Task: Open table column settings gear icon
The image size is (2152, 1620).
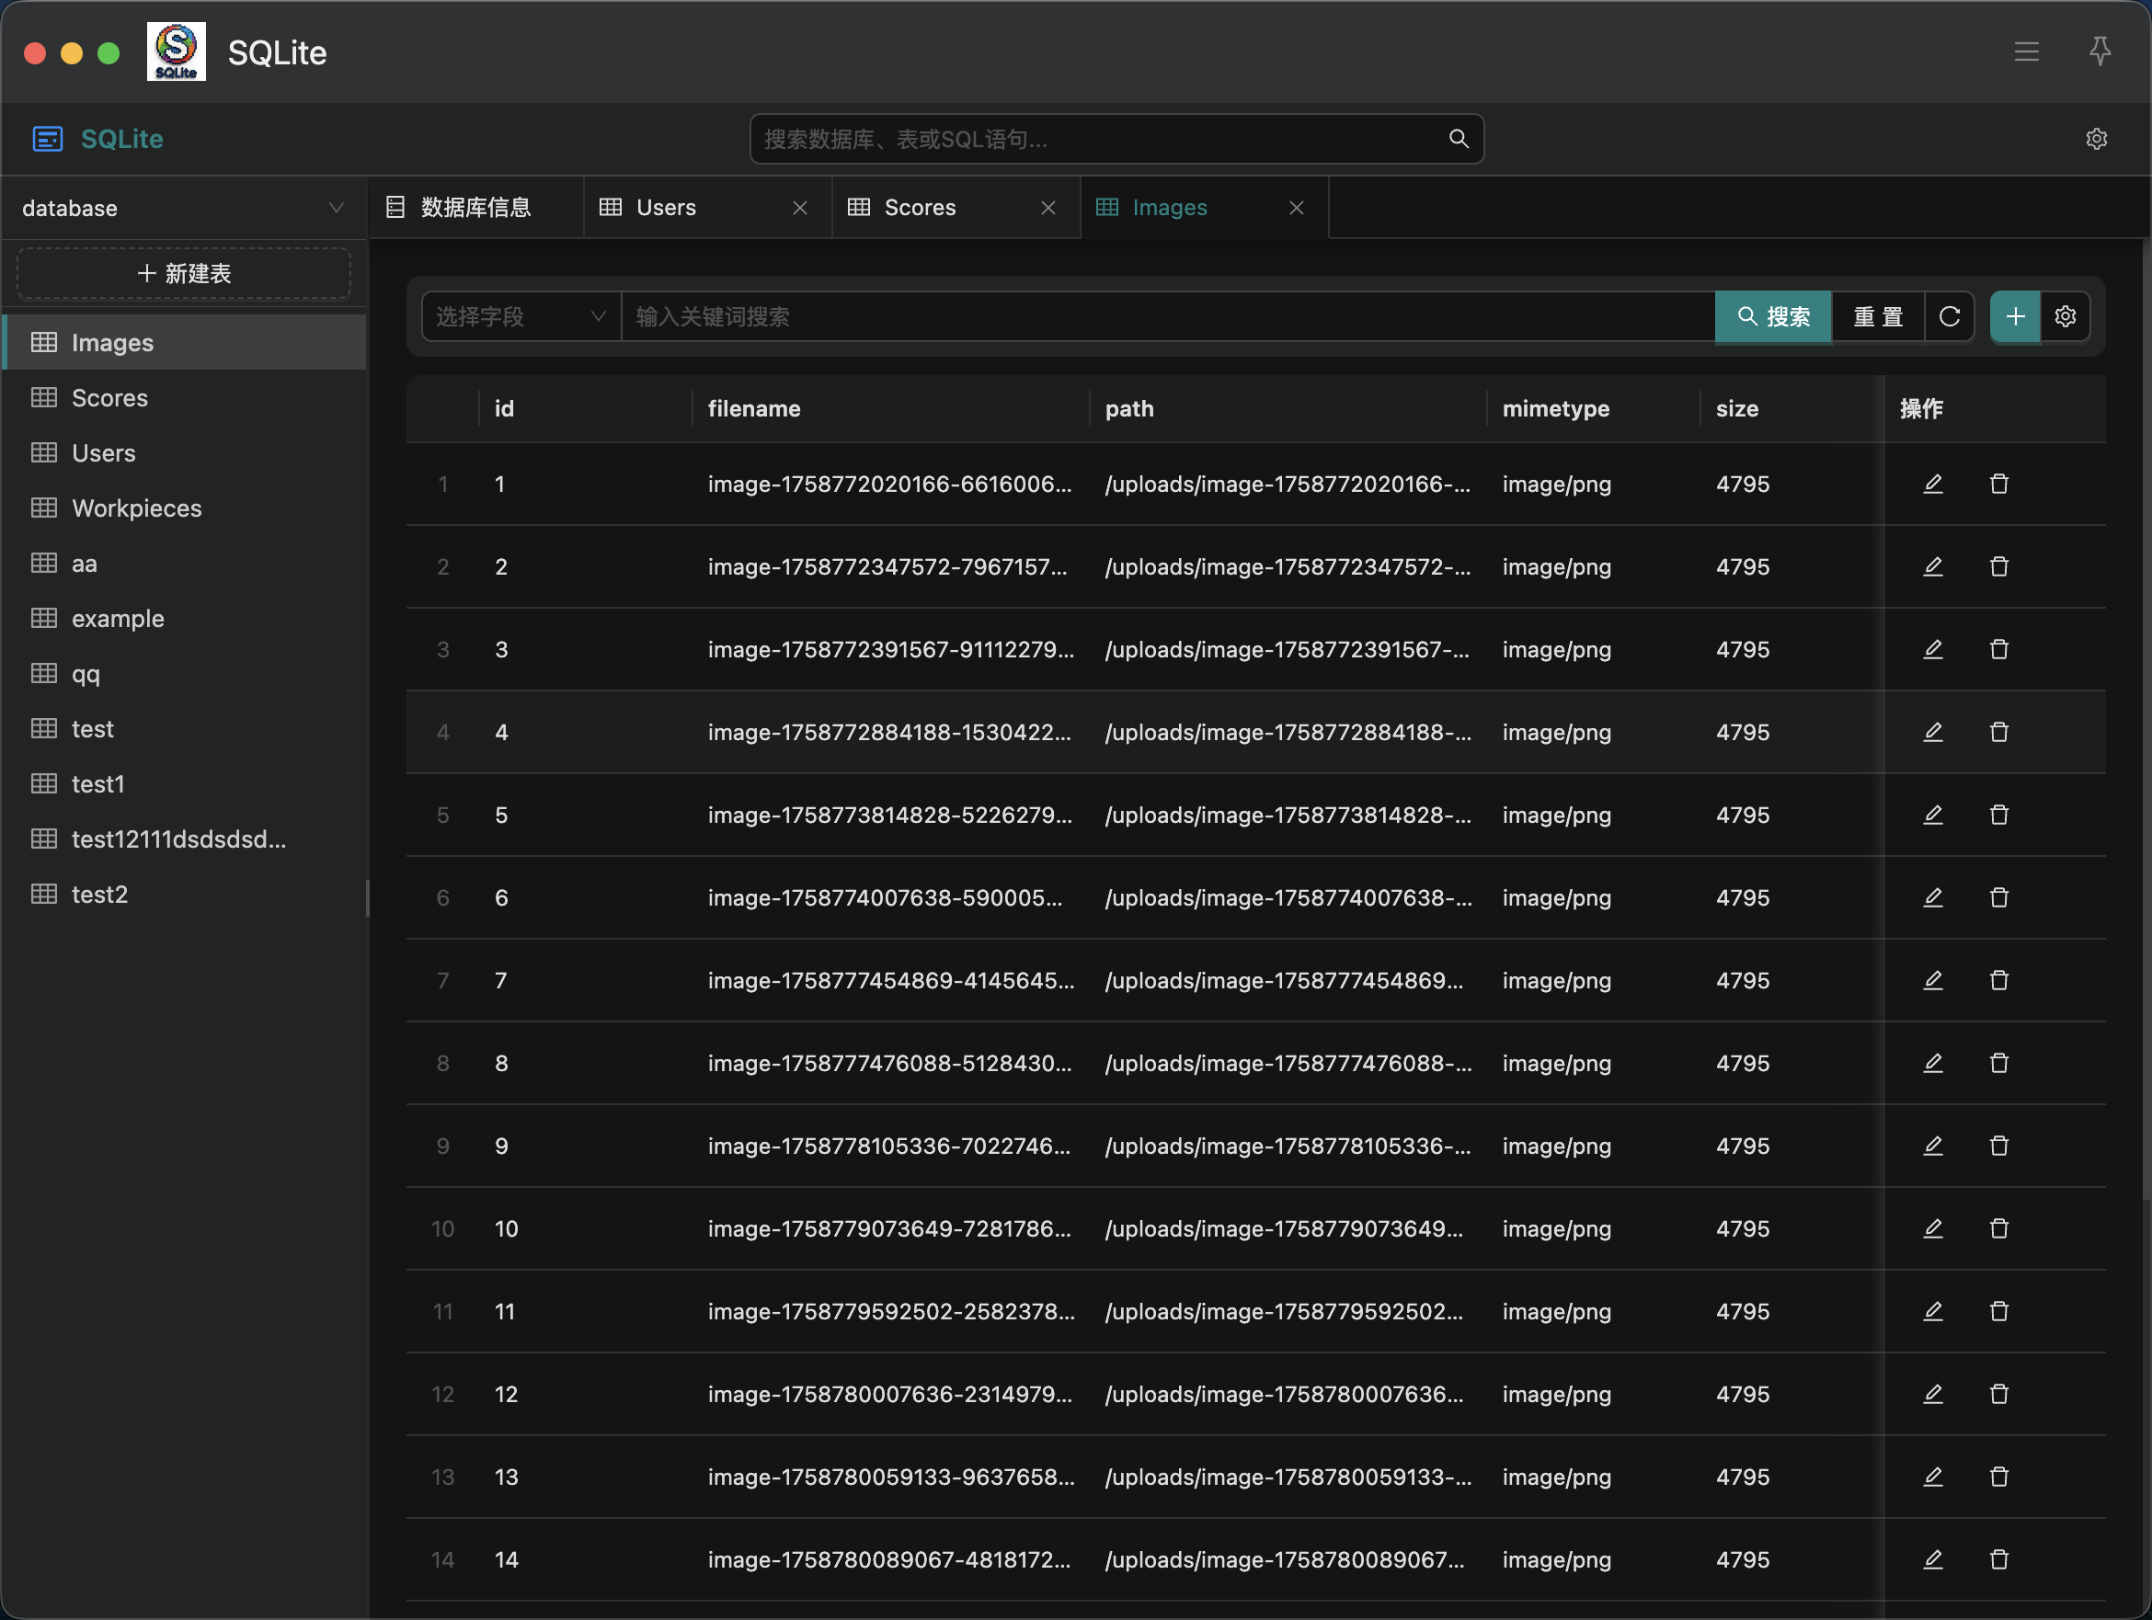Action: point(2065,316)
